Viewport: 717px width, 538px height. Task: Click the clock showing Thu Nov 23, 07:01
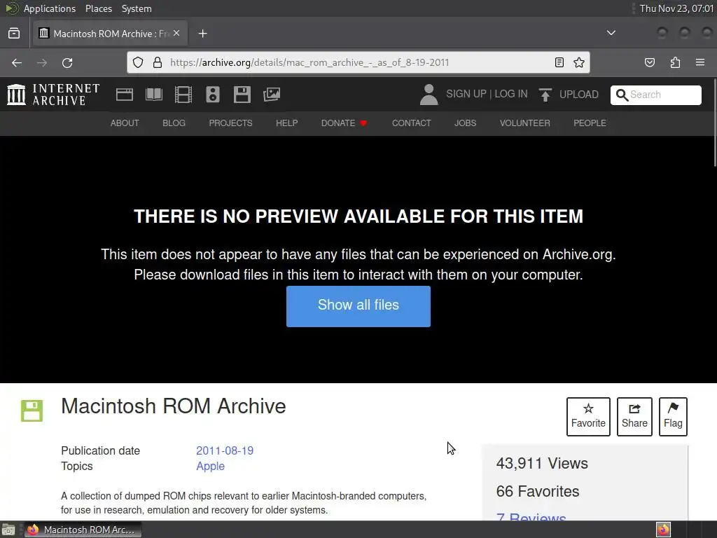(676, 8)
